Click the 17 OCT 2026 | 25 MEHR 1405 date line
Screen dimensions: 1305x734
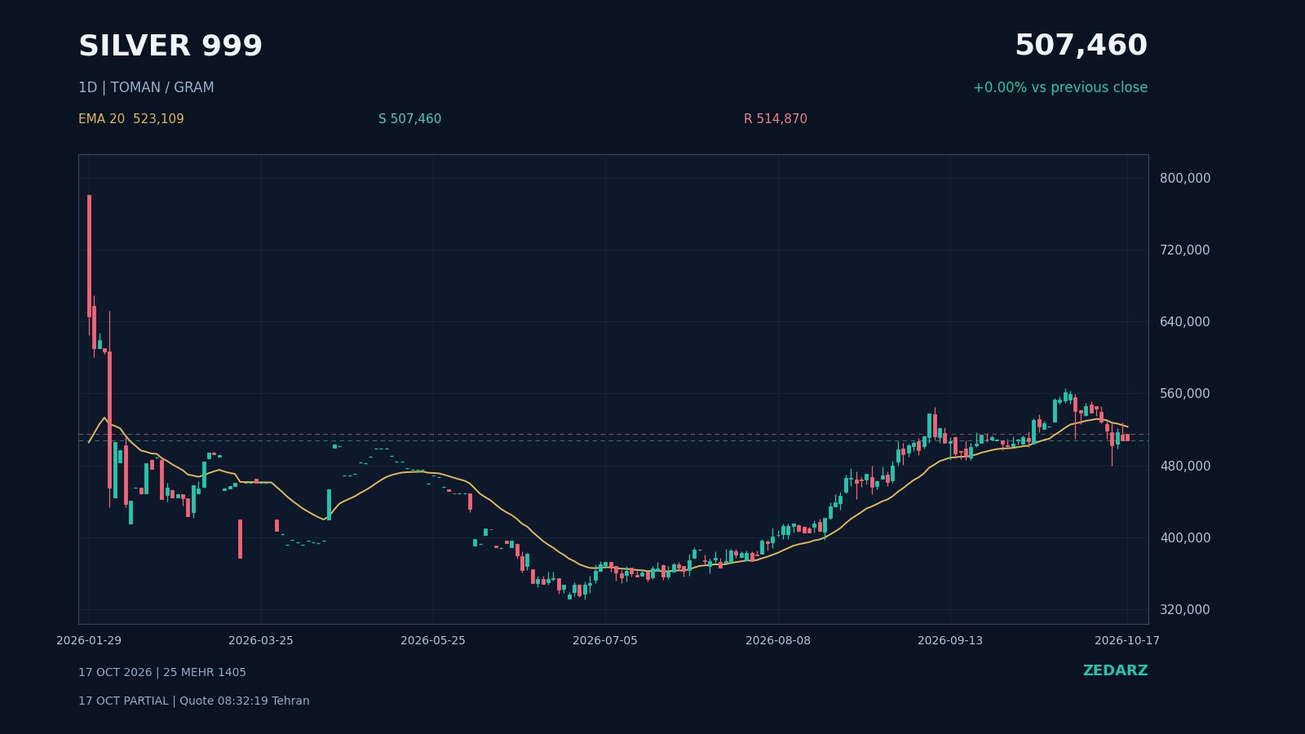point(162,673)
